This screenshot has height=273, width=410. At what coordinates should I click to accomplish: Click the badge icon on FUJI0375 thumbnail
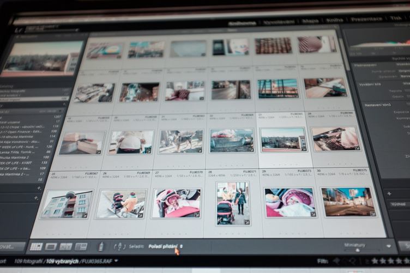(x=373, y=214)
